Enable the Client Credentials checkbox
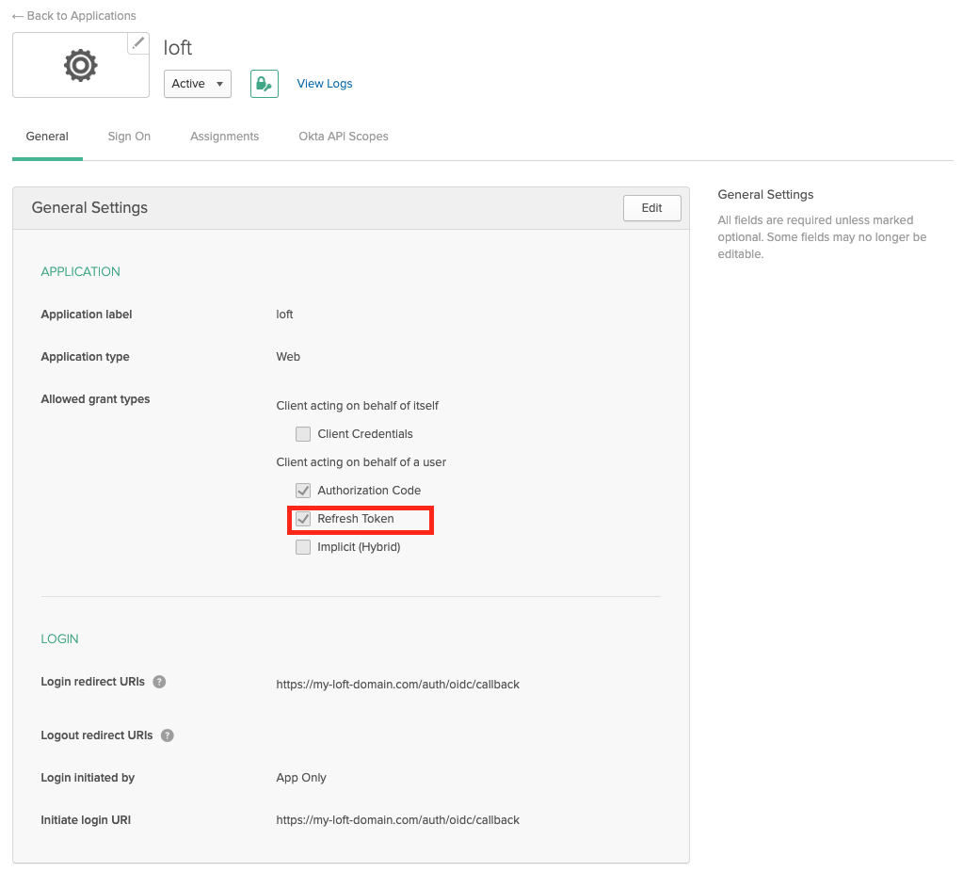Image resolution: width=963 pixels, height=872 pixels. [303, 433]
